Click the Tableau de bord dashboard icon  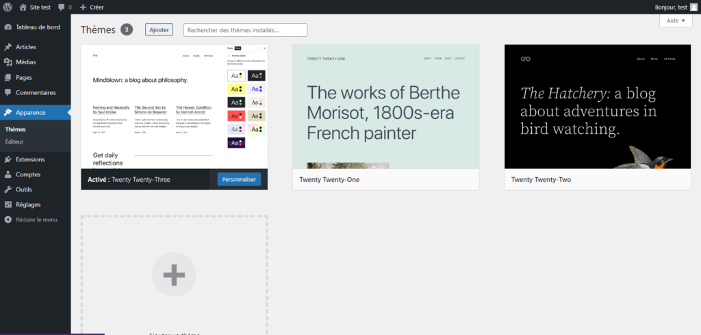point(8,27)
